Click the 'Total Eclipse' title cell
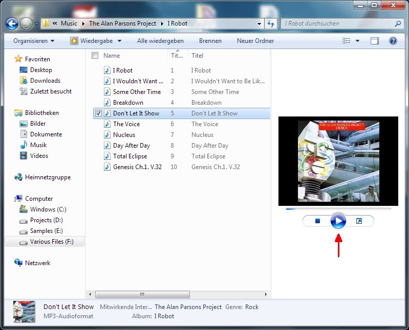The width and height of the screenshot is (409, 330). click(x=208, y=156)
